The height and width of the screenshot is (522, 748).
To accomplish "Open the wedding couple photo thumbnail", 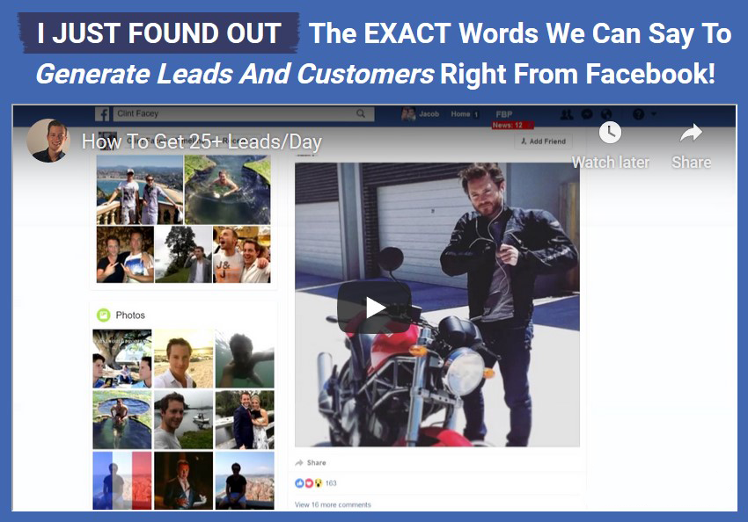I will (x=245, y=419).
